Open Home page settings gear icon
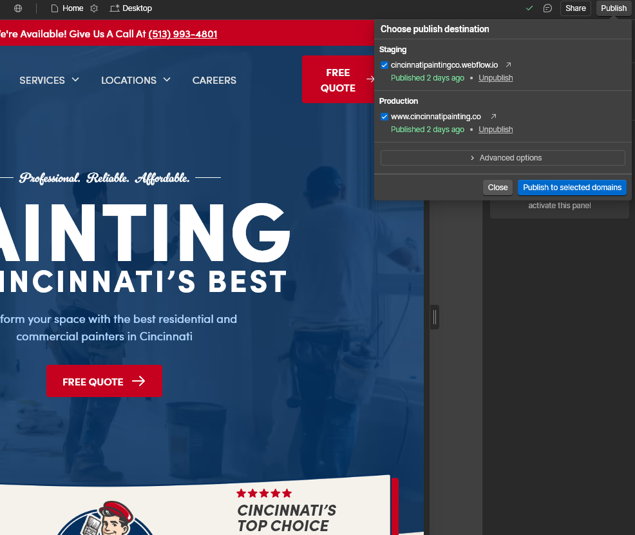This screenshot has height=535, width=635. [94, 8]
